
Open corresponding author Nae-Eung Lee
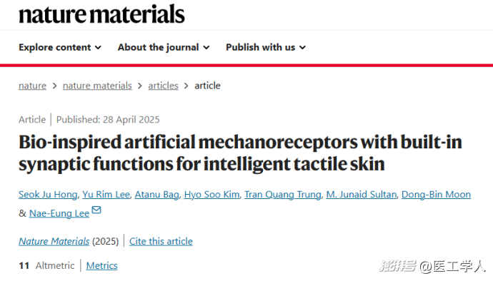[x=59, y=213]
